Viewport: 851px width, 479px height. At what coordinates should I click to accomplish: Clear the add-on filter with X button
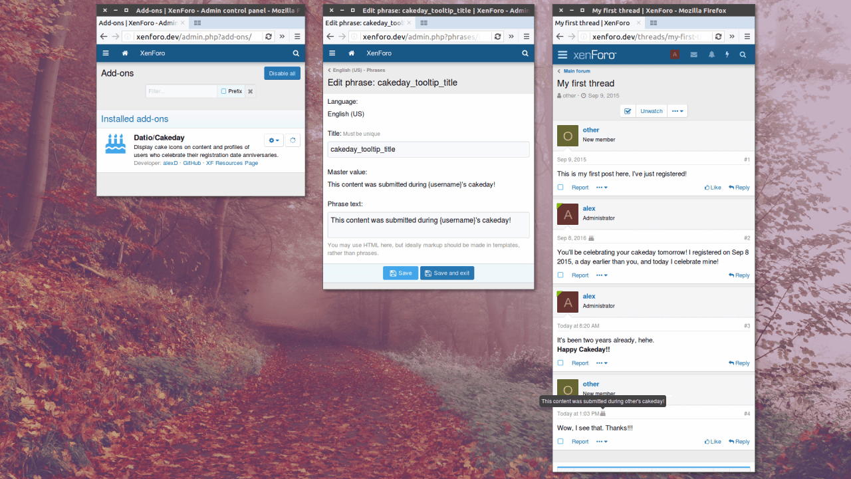(251, 91)
